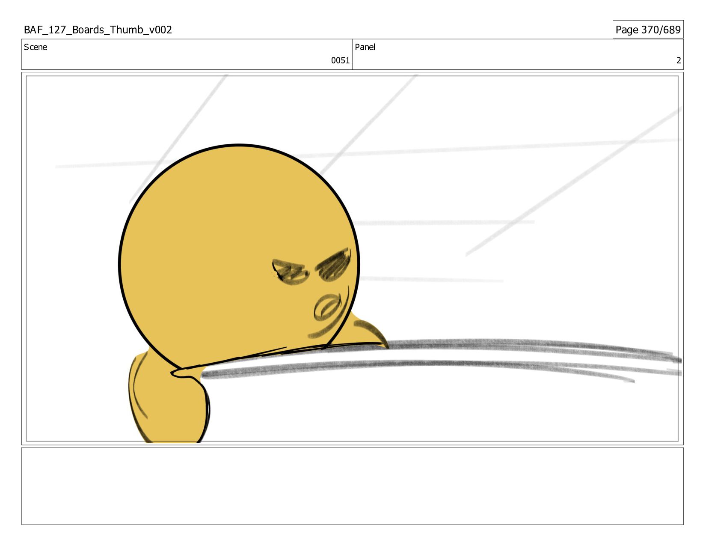
Task: Click the storyboard panel drawing
Action: [352, 259]
